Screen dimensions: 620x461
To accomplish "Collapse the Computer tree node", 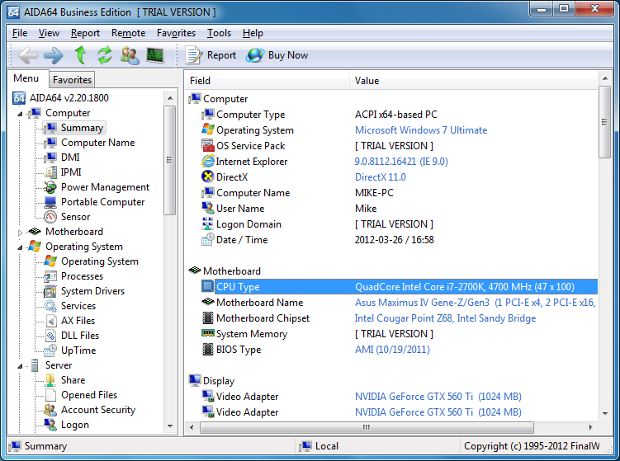I will (20, 114).
